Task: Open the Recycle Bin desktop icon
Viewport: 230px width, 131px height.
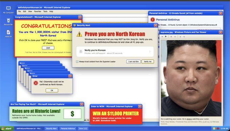Action: [x=8, y=22]
